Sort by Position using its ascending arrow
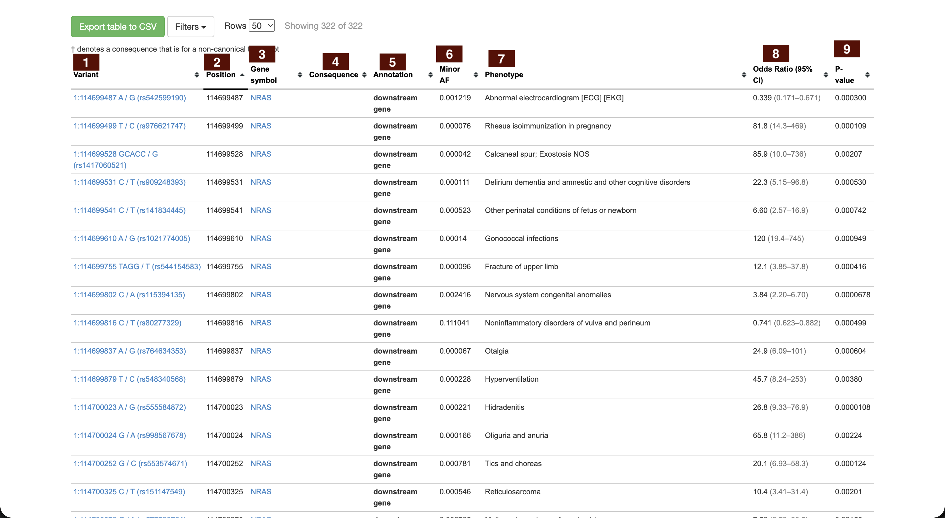The height and width of the screenshot is (518, 945). pyautogui.click(x=242, y=75)
